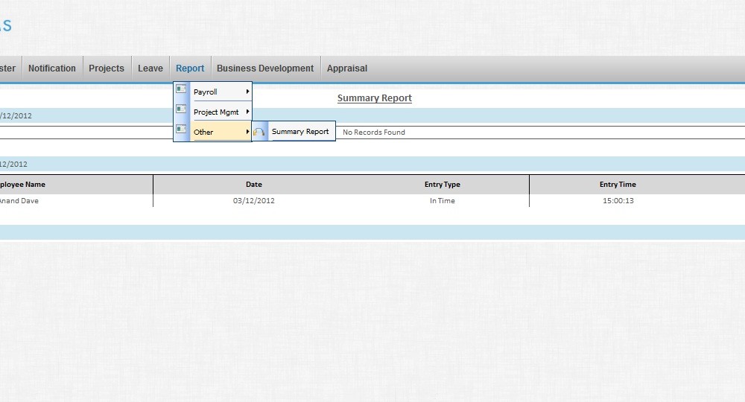Open the Business Development tab
Screen dimensions: 745x402
click(x=265, y=68)
